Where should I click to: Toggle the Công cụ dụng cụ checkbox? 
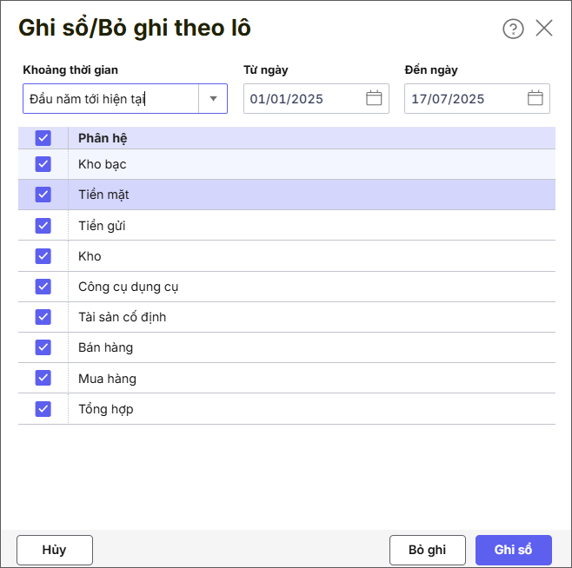[43, 287]
